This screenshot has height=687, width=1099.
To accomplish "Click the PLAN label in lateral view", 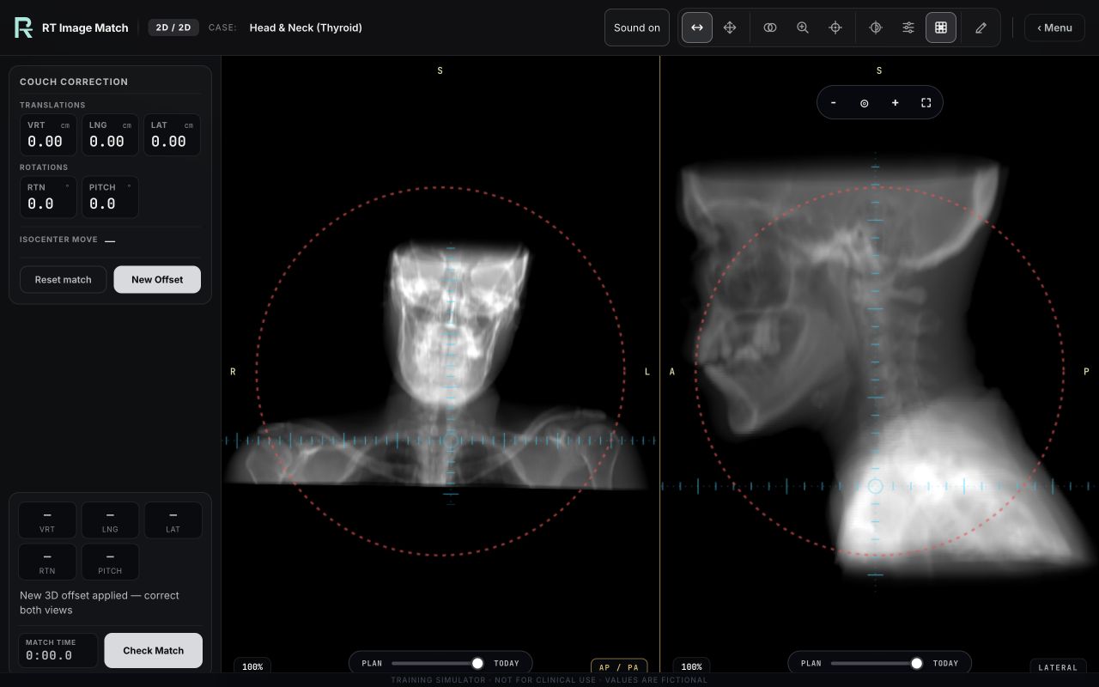I will coord(811,663).
